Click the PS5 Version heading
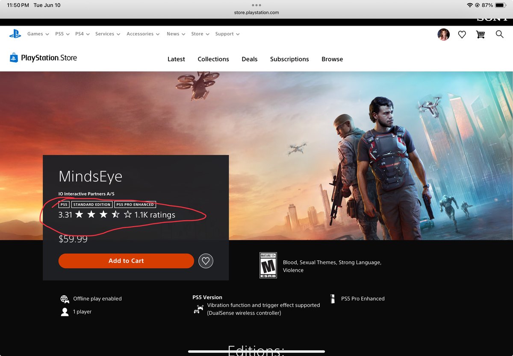Screen dimensions: 513x356 click(207, 298)
